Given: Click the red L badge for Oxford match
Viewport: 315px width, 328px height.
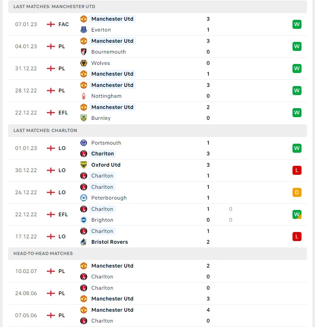Looking at the screenshot, I should click(297, 170).
